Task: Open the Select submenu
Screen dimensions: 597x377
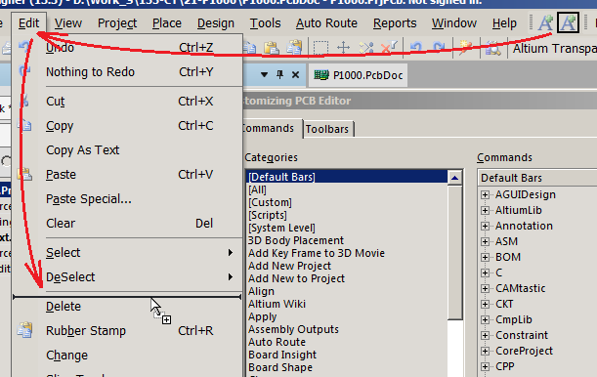Action: point(127,253)
